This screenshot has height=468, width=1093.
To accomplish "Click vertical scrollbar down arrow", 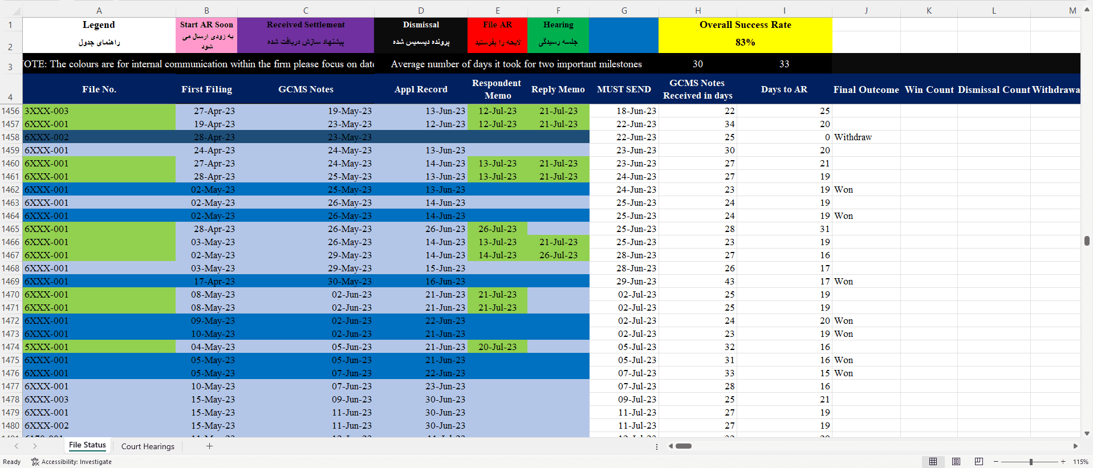I will [1087, 434].
